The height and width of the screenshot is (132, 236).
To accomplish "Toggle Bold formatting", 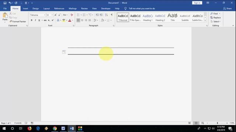I will pyautogui.click(x=31, y=20).
